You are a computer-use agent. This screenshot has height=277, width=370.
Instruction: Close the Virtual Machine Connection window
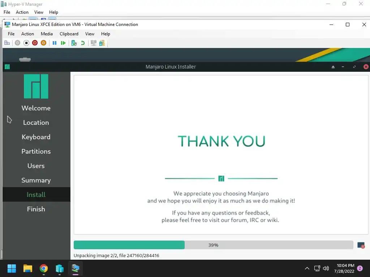[x=364, y=25]
